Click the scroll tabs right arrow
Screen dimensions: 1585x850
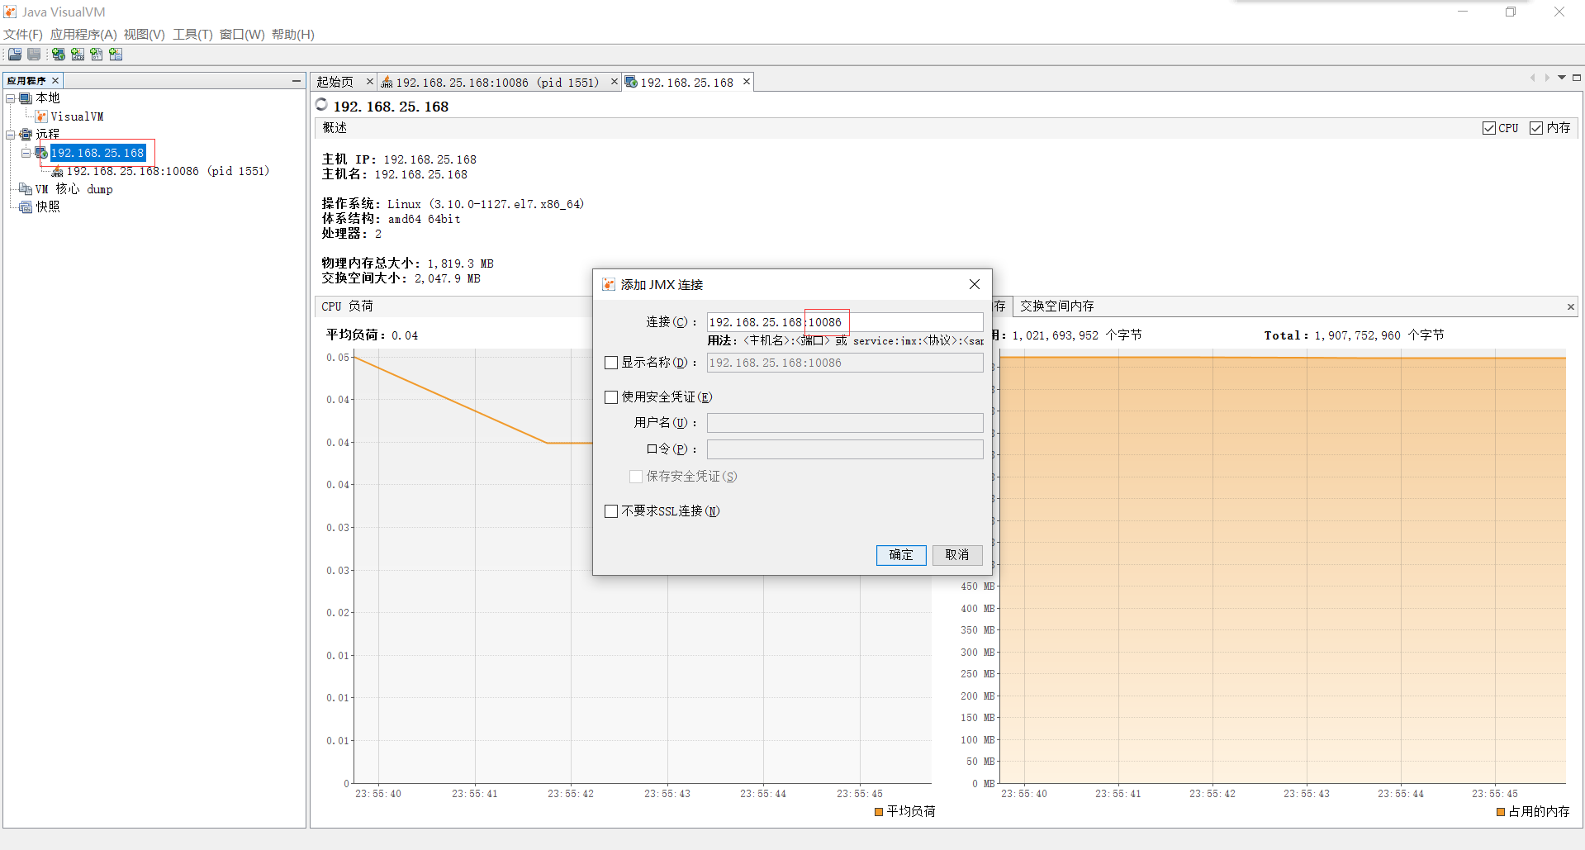(x=1547, y=78)
